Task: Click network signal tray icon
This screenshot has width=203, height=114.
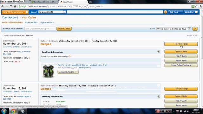Action: pos(185,111)
